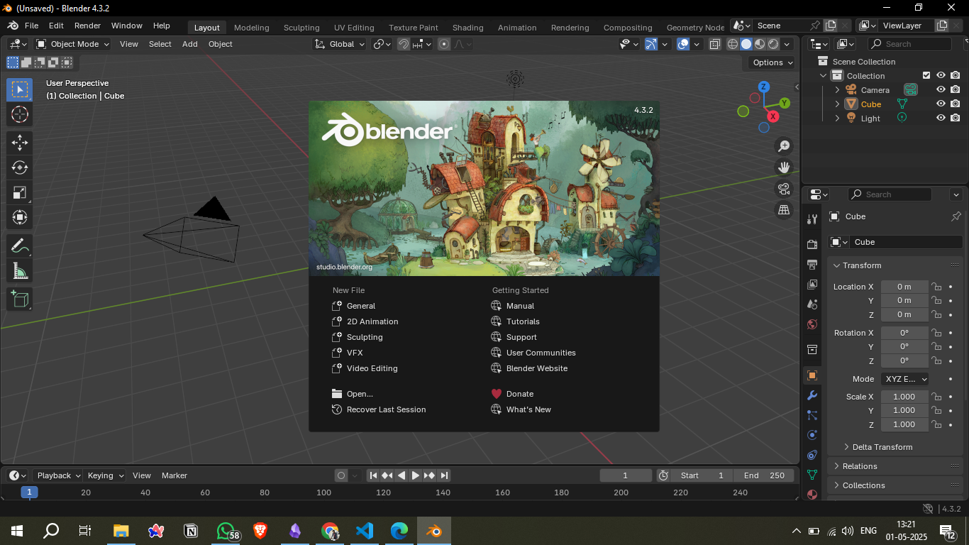Hide the Camera in the viewport

(x=941, y=90)
